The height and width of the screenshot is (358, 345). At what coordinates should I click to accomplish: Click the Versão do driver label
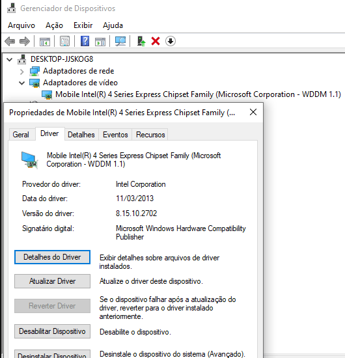pyautogui.click(x=48, y=213)
